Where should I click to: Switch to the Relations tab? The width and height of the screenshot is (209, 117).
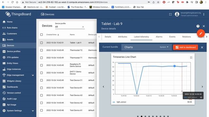click(x=186, y=37)
